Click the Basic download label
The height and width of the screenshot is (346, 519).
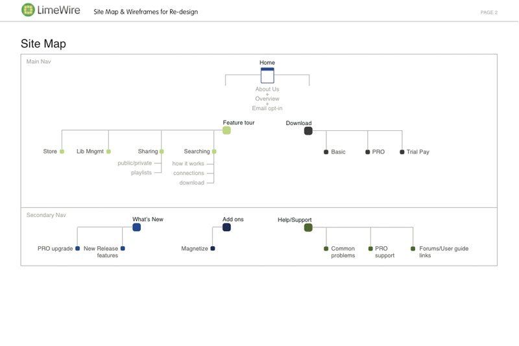click(x=338, y=152)
